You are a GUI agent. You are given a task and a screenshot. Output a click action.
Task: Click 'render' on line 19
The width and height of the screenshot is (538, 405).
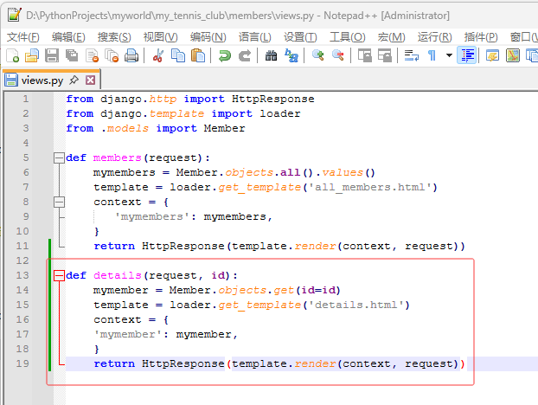click(x=315, y=363)
